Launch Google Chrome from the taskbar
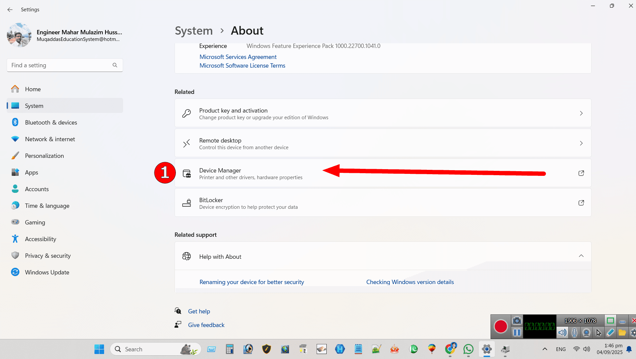 click(x=450, y=349)
